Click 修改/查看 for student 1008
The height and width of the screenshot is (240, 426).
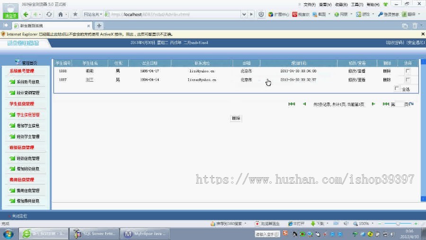point(357,71)
